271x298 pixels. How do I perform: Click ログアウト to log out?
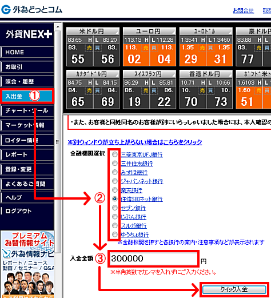pos(18,211)
